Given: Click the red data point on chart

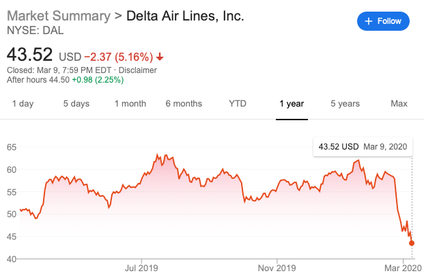Looking at the screenshot, I should tap(412, 243).
